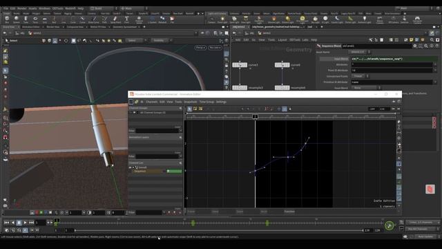Click the Function button below the graph
Viewport: 442px width, 249px height.
[289, 212]
